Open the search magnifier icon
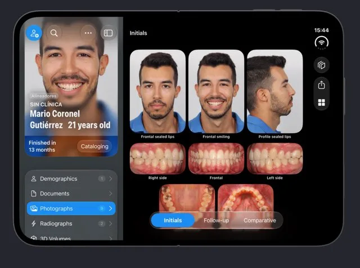 [x=54, y=33]
